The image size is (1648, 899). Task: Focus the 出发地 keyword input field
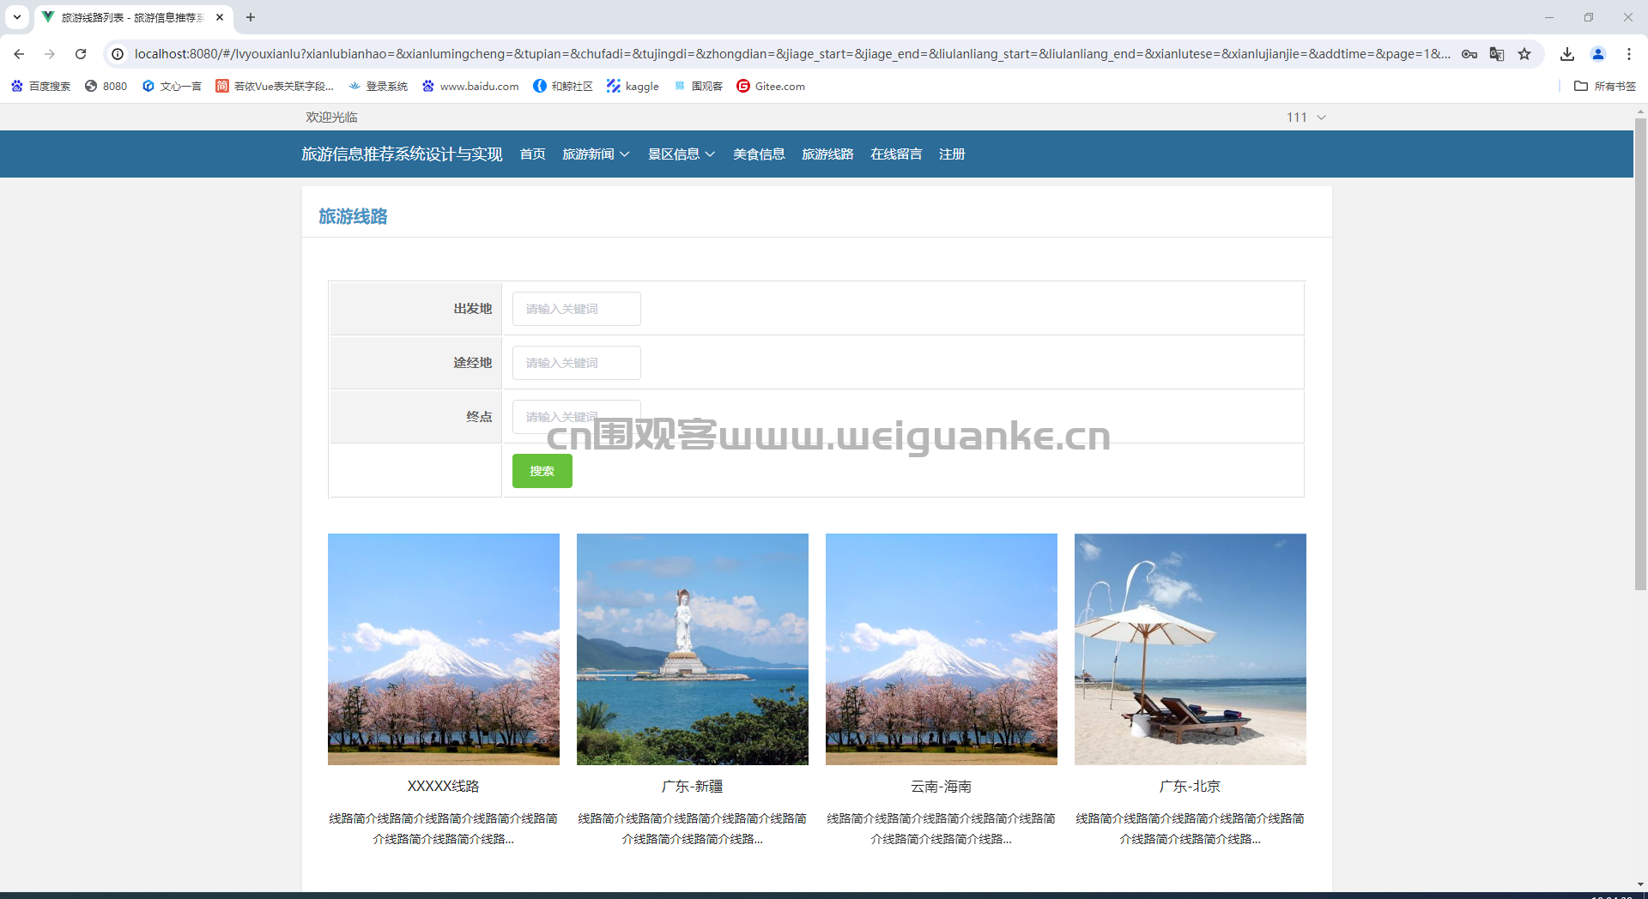576,309
